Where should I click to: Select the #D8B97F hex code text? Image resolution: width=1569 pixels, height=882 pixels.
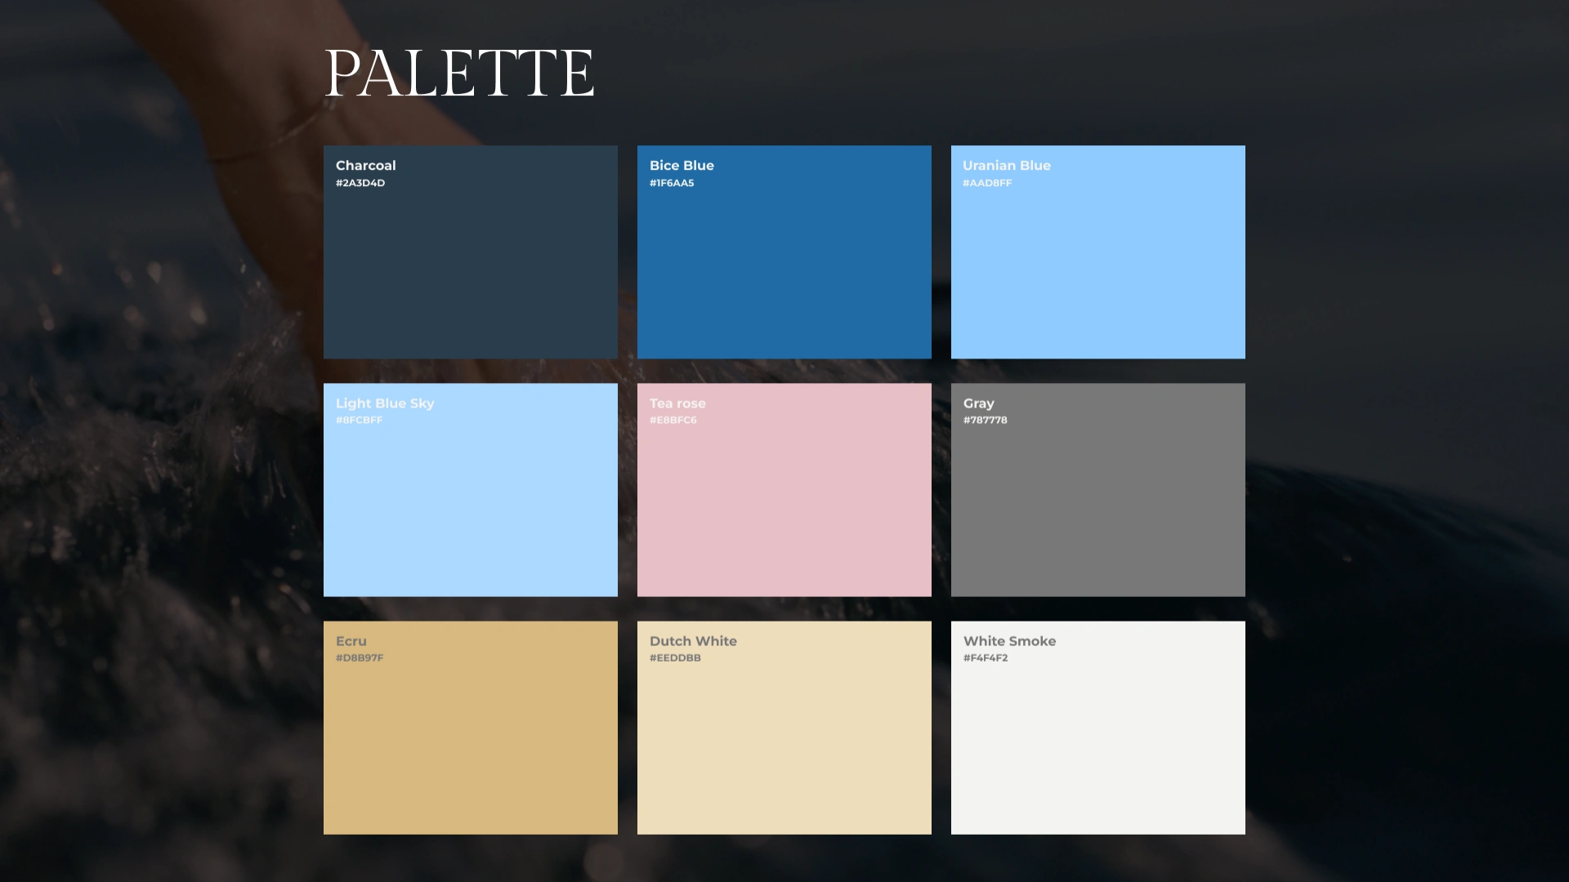tap(360, 657)
